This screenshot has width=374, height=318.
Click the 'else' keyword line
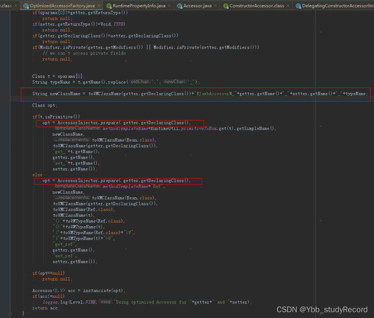(37, 175)
